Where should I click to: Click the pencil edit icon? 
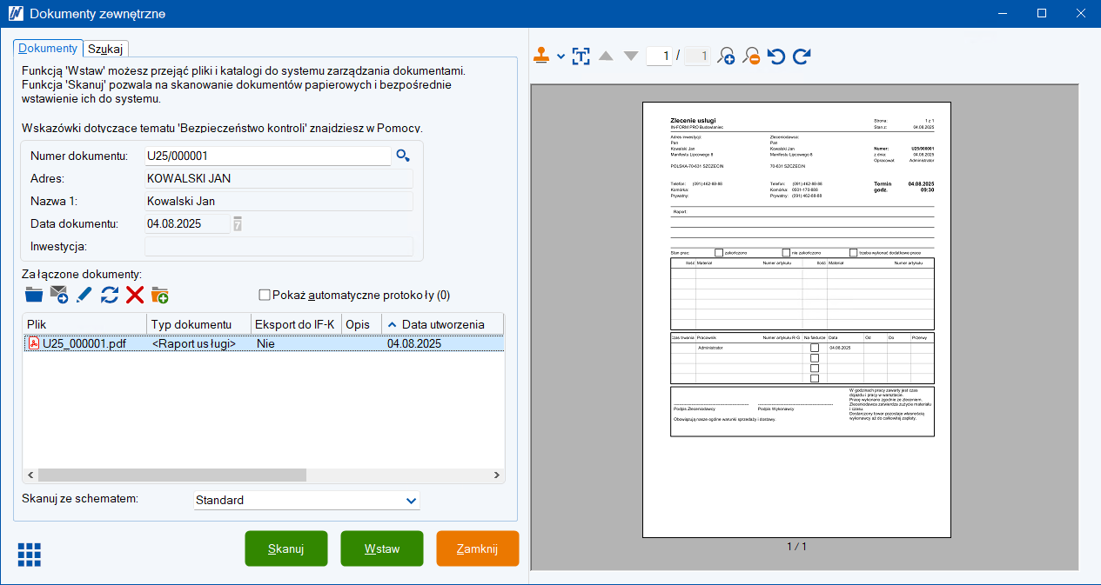tap(84, 295)
